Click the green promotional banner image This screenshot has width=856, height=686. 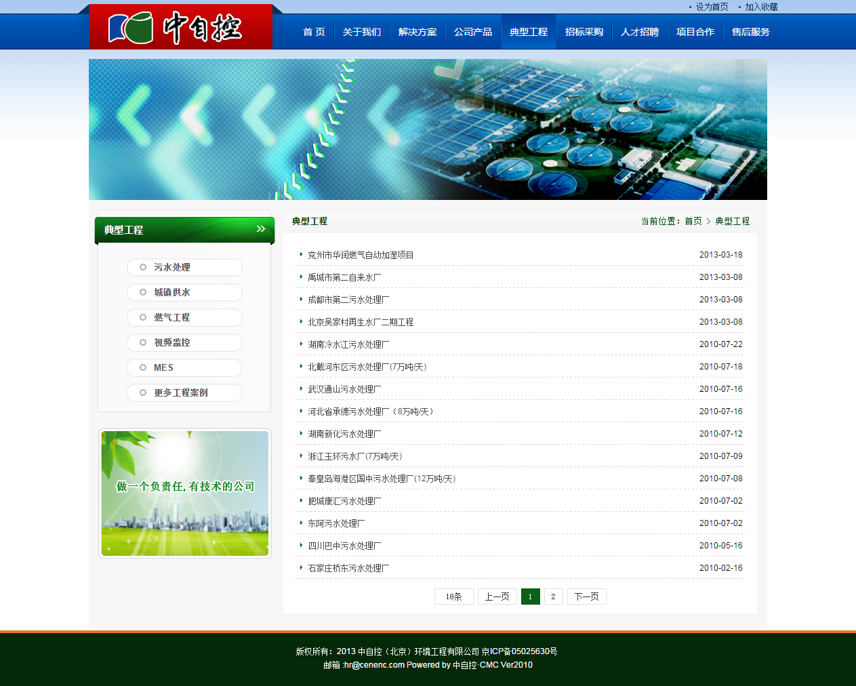point(184,493)
